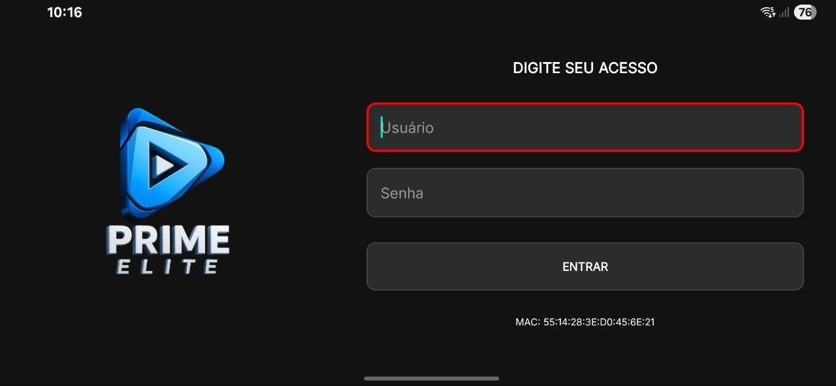This screenshot has height=386, width=836.
Task: Tap the 5G indicator beside Wi-Fi
Action: tap(771, 8)
